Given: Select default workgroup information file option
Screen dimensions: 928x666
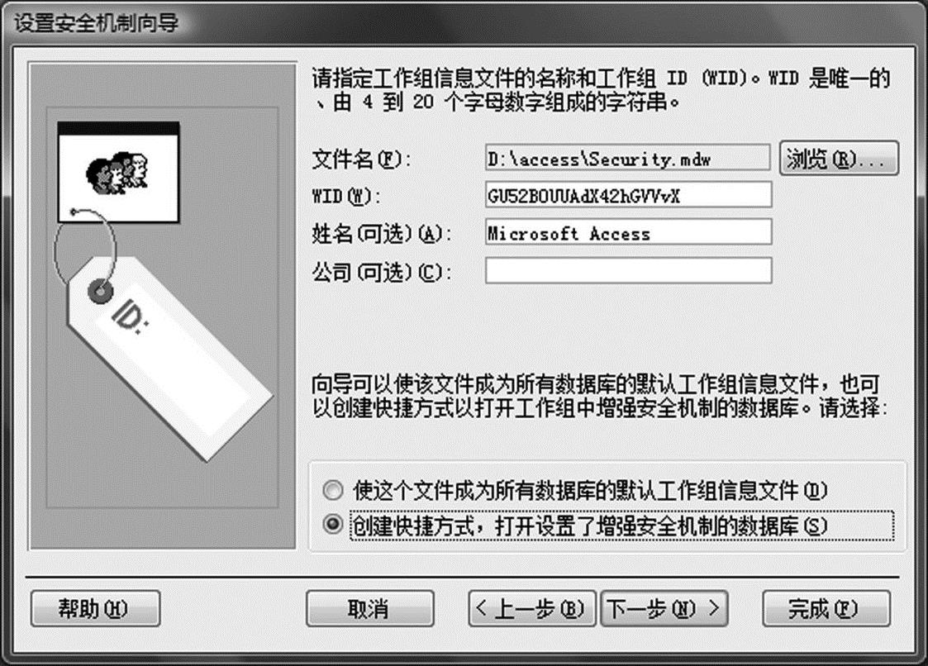Looking at the screenshot, I should [333, 489].
